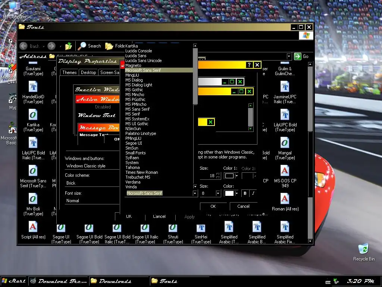Select LilyUPC Bold Italic font icon
The height and width of the screenshot is (287, 382).
click(33, 149)
